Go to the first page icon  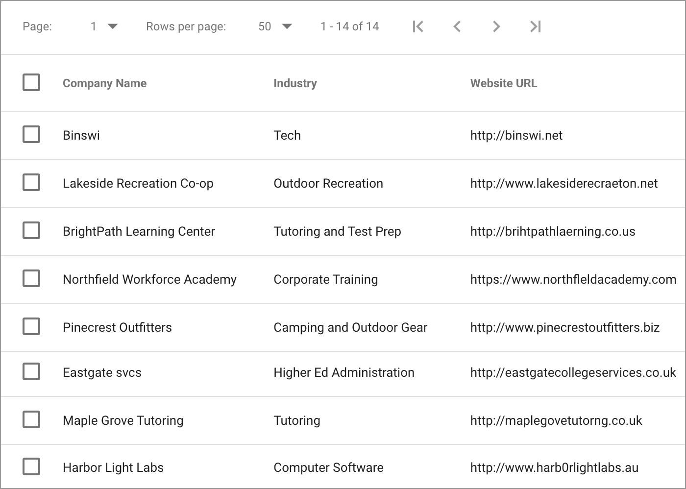click(418, 26)
